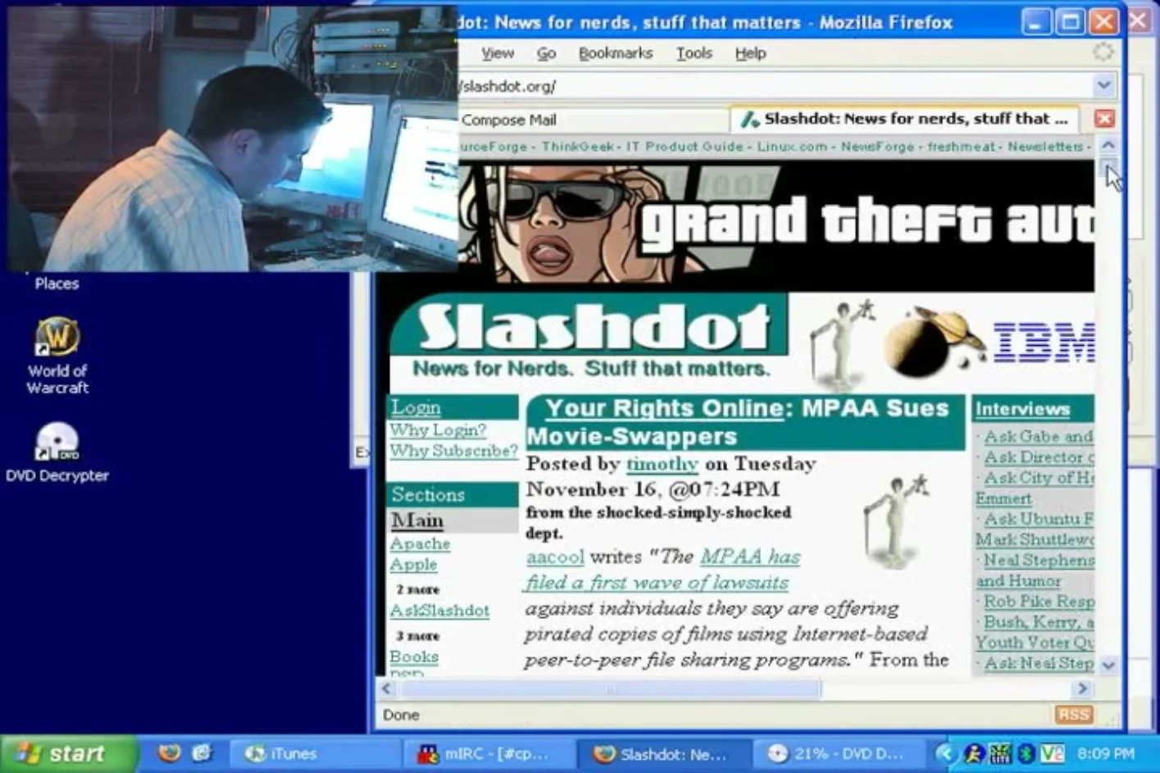Image resolution: width=1160 pixels, height=773 pixels.
Task: Launch the DVD Decrypter desktop shortcut
Action: (57, 452)
